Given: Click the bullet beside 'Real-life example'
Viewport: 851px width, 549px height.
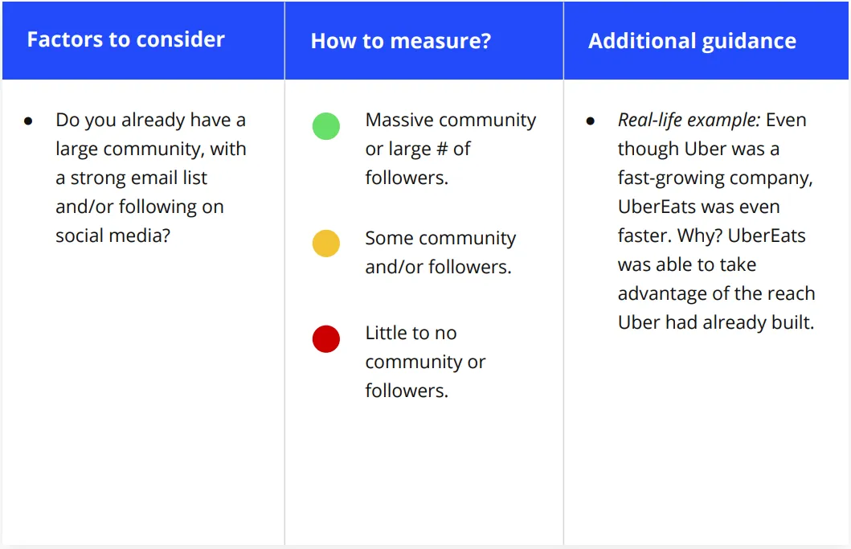Looking at the screenshot, I should pos(591,121).
